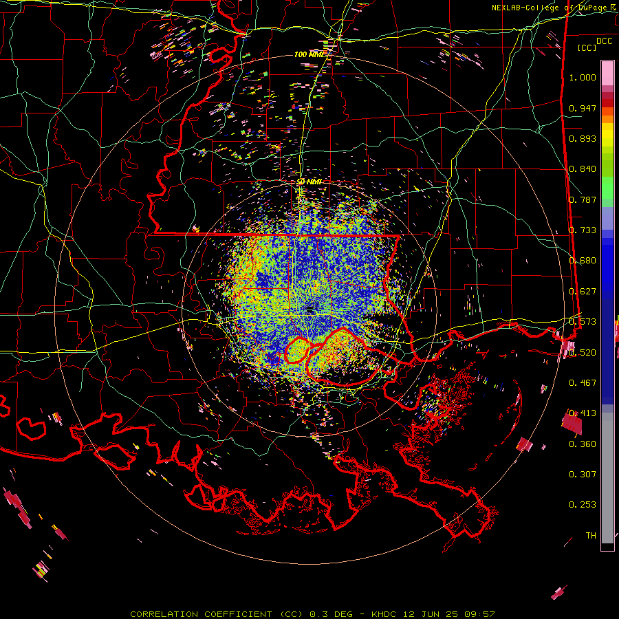Click the Correlation Coefficient caption at the bottom
This screenshot has height=619, width=619.
pos(312,614)
